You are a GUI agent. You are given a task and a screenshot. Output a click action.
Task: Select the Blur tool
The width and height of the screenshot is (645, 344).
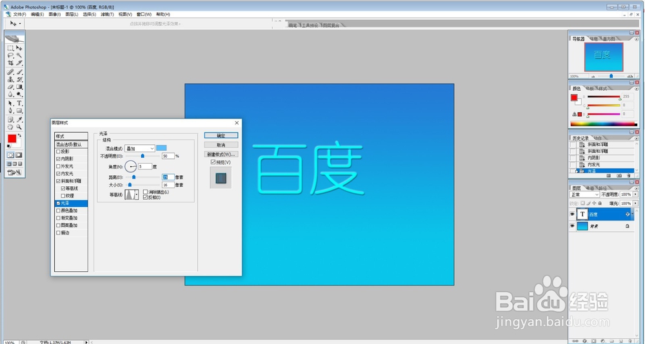pyautogui.click(x=11, y=94)
